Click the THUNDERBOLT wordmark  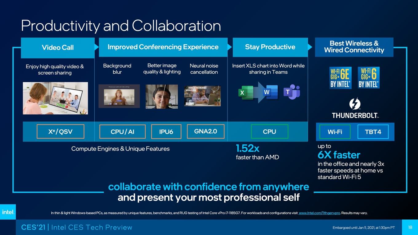point(355,116)
